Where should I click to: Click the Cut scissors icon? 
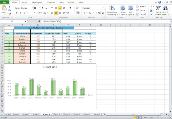tap(10, 7)
